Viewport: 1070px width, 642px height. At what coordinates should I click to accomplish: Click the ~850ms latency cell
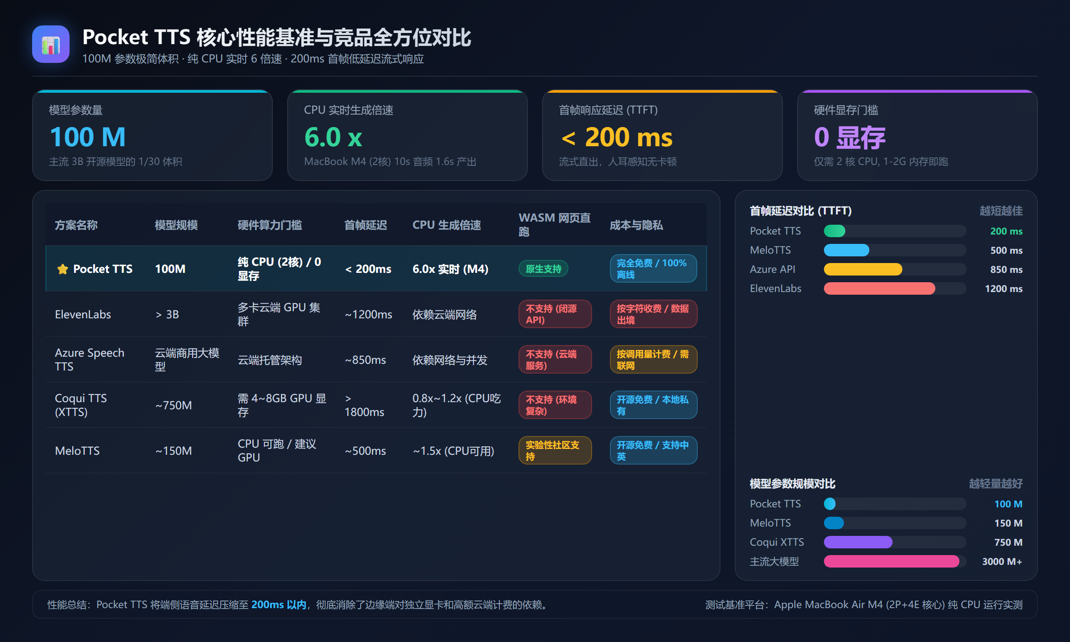coord(365,360)
